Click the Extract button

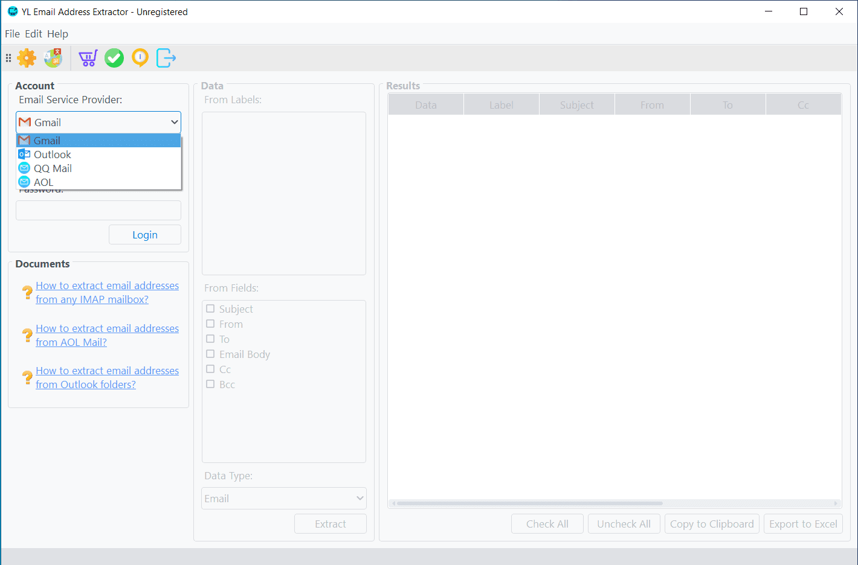pyautogui.click(x=331, y=524)
